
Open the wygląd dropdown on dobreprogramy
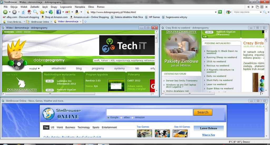35,68
